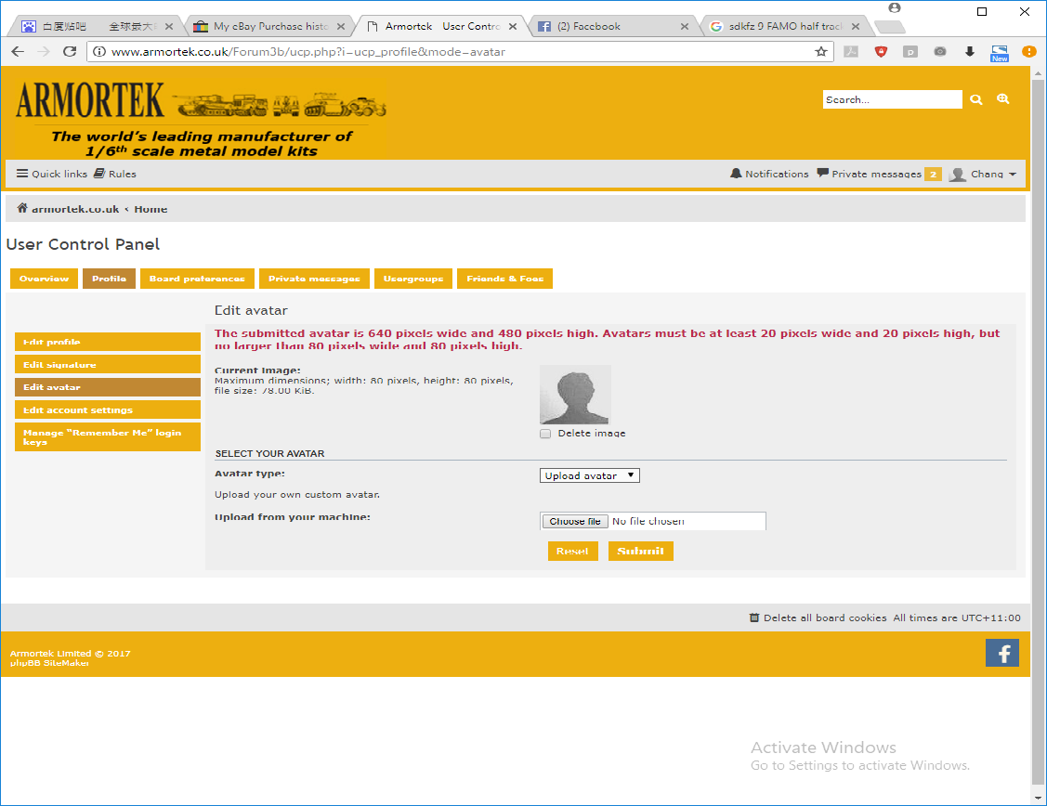Select Edit account settings in sidebar
This screenshot has width=1047, height=806.
[x=108, y=409]
